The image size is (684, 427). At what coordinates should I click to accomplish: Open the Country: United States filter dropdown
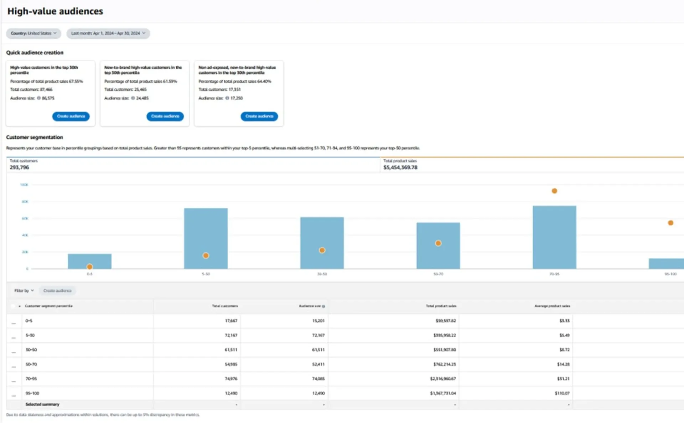coord(33,33)
